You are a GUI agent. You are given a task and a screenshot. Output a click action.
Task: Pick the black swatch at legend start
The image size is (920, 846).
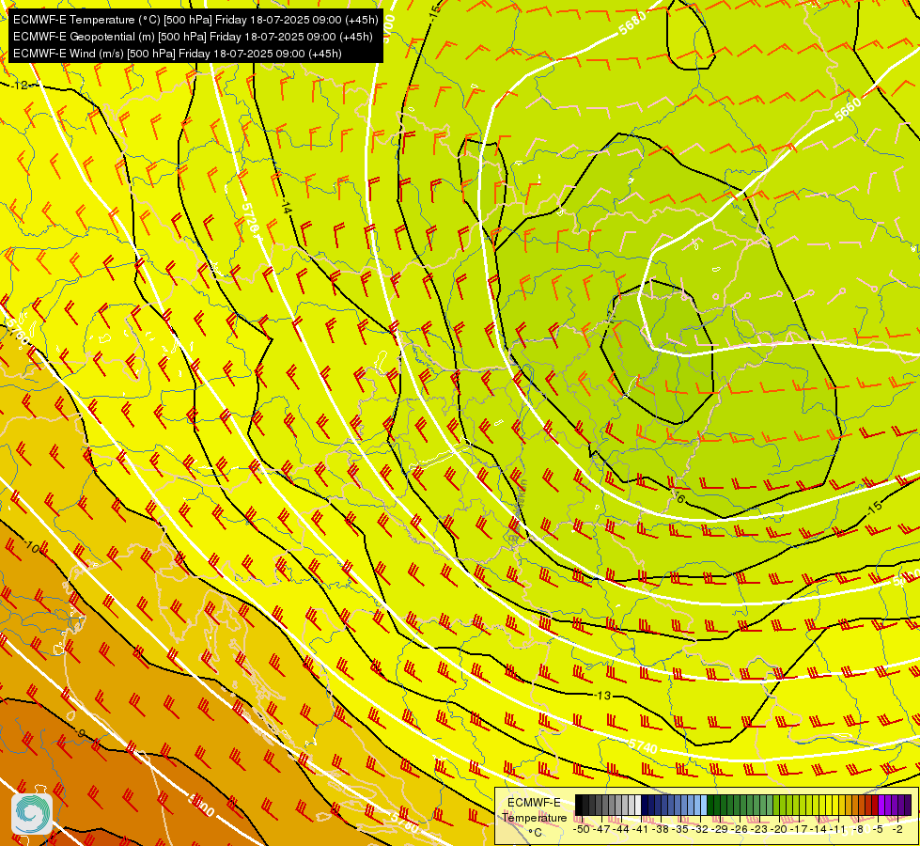click(x=579, y=805)
